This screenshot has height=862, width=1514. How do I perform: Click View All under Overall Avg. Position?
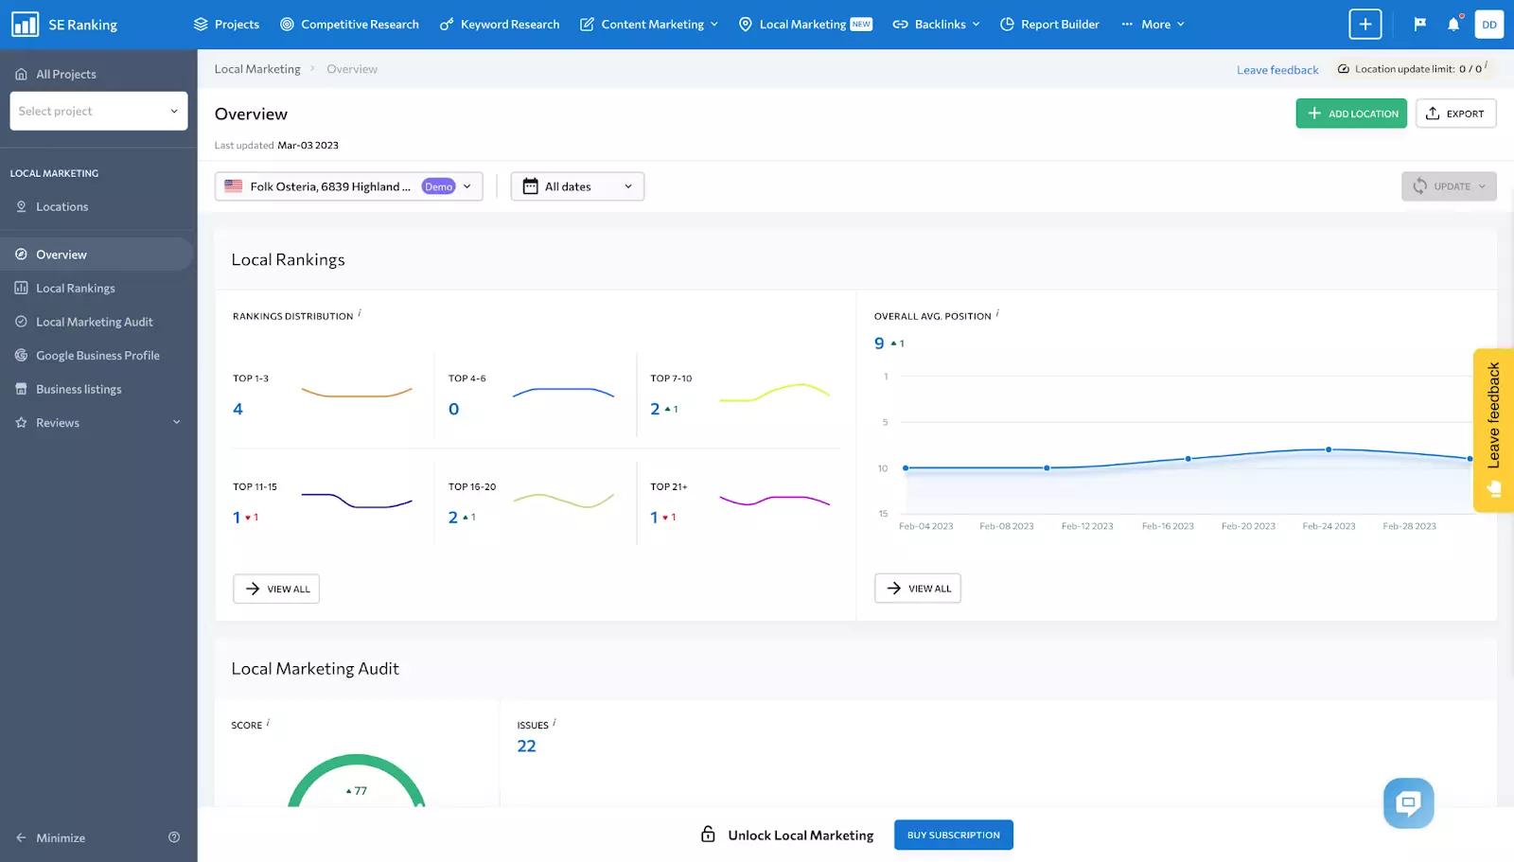click(917, 589)
